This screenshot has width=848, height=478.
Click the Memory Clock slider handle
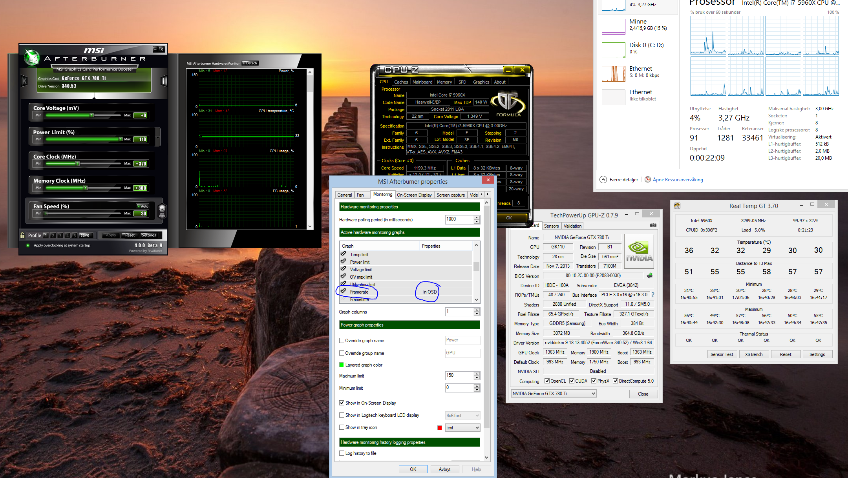86,188
